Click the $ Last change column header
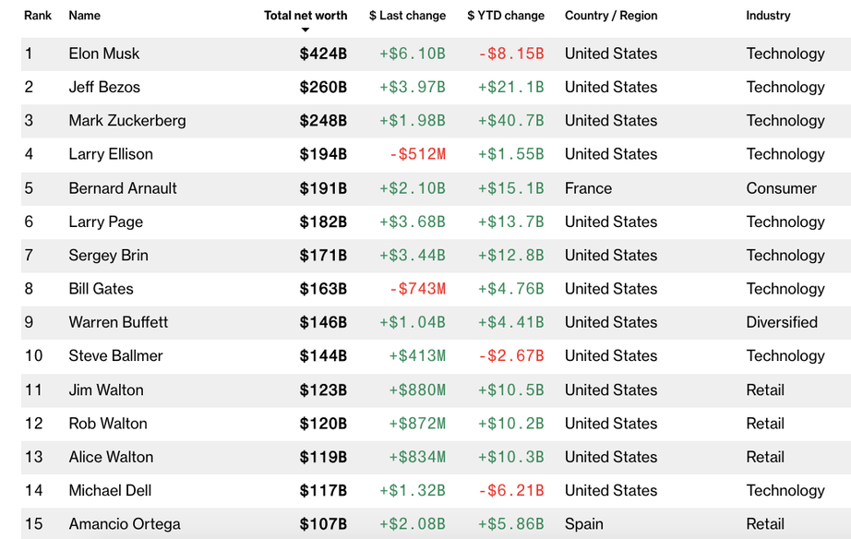 407,16
